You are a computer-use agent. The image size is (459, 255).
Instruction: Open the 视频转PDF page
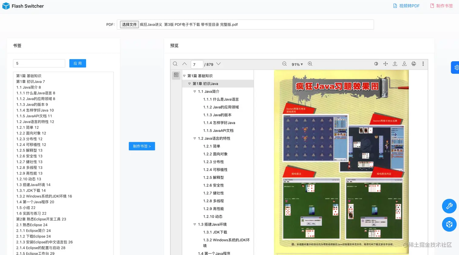406,6
